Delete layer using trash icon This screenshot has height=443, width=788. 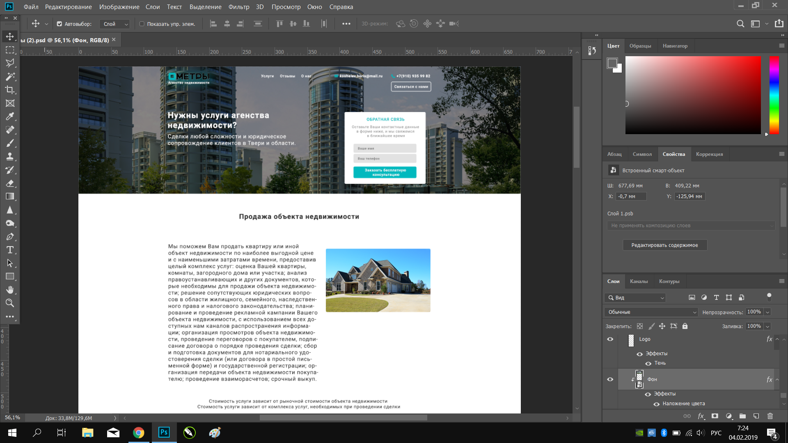[x=770, y=416]
